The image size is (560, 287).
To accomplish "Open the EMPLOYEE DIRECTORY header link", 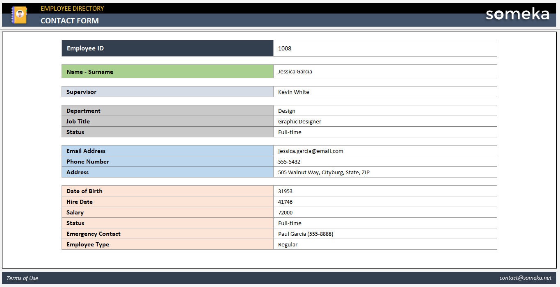I will 72,8.
